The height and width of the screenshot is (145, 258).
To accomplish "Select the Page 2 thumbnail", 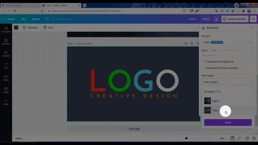I will coord(208,110).
